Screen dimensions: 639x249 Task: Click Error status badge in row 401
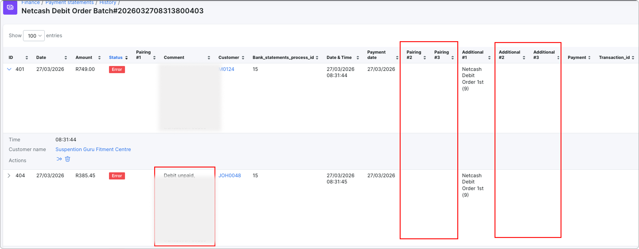click(x=117, y=70)
